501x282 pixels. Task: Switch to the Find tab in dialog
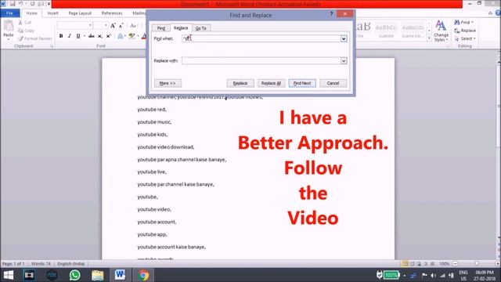pos(161,28)
